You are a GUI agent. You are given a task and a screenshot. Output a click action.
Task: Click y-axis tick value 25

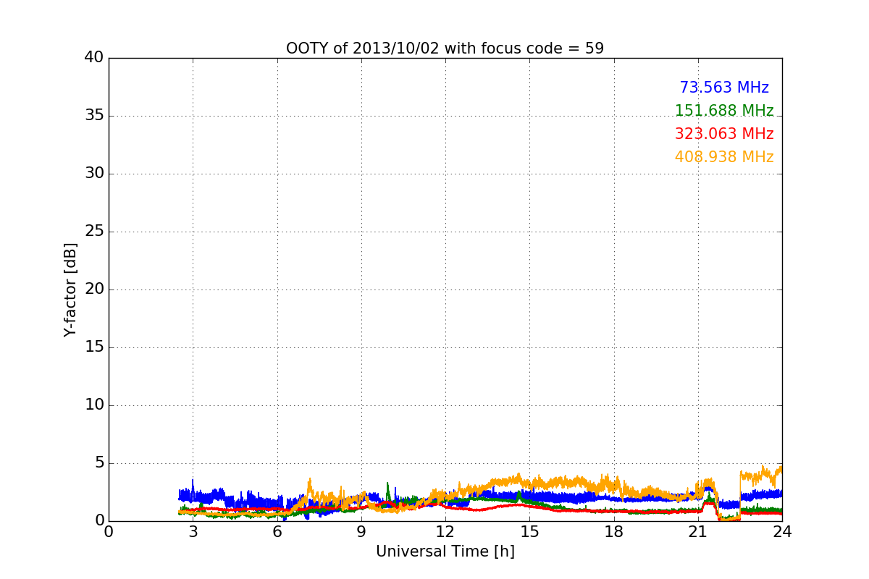(x=94, y=232)
